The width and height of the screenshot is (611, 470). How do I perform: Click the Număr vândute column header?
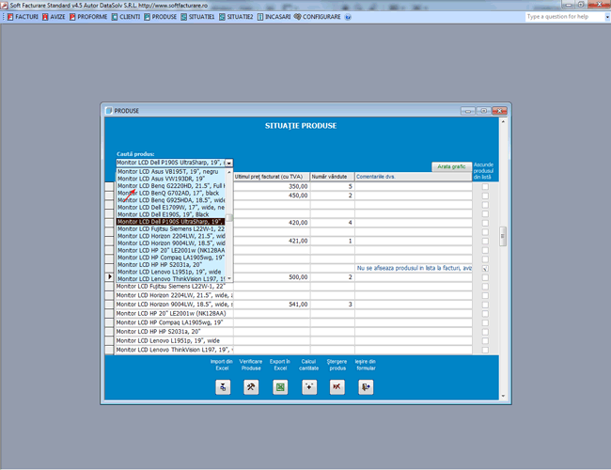tap(333, 177)
